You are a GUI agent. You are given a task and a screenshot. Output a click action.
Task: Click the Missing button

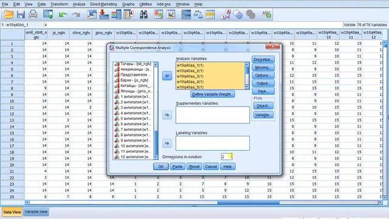[x=263, y=68]
